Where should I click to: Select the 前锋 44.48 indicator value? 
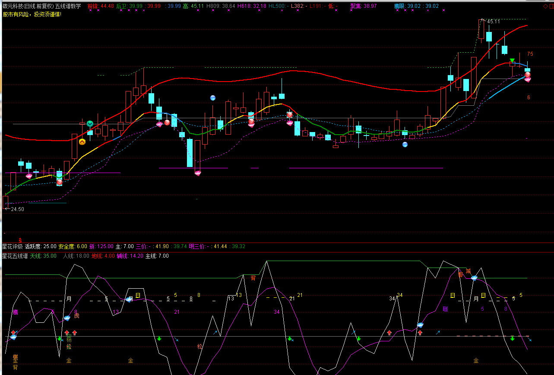pyautogui.click(x=101, y=6)
